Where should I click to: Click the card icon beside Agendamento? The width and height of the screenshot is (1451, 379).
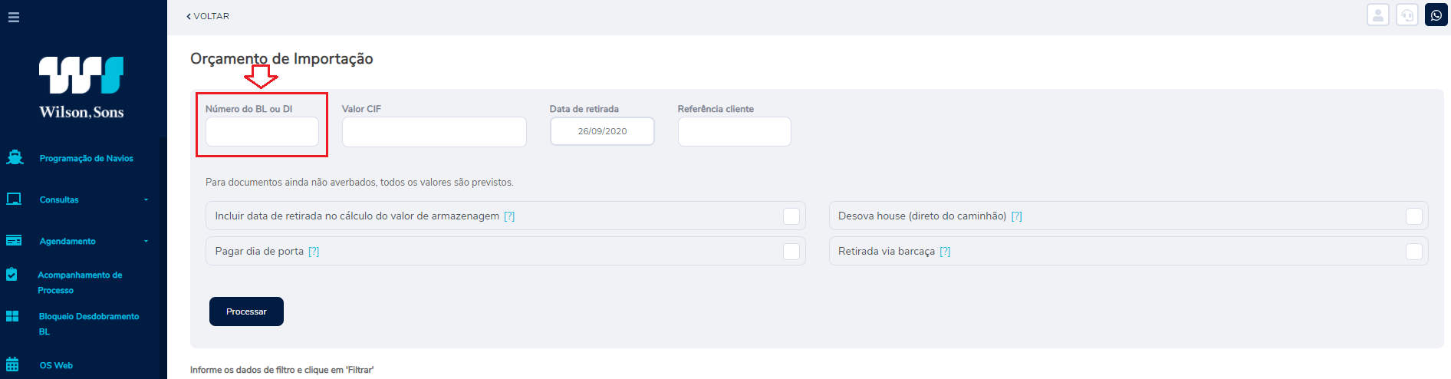pyautogui.click(x=14, y=240)
